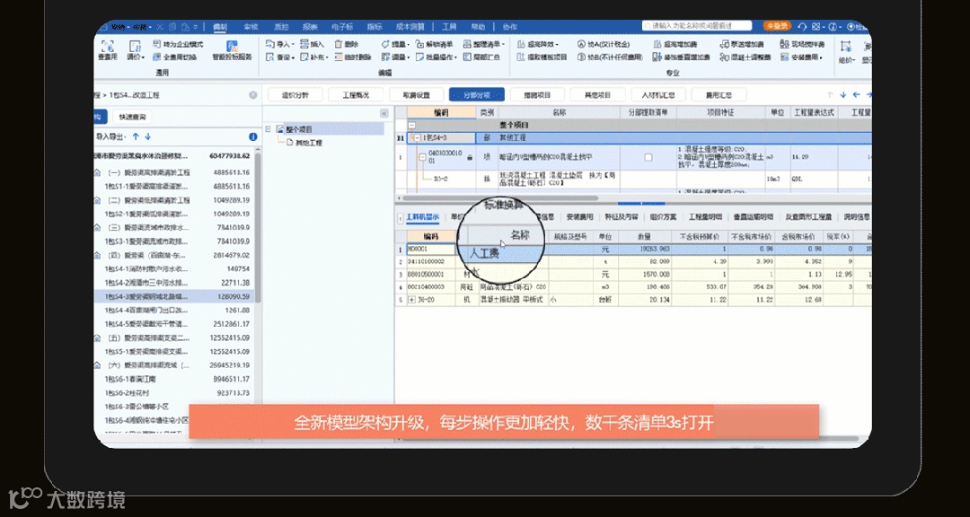Collapse tree pane with double-chevron icon

coord(384,113)
